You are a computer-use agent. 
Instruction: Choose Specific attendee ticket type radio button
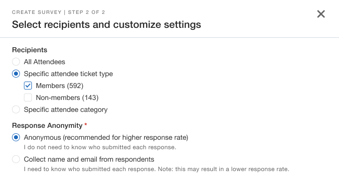[16, 74]
